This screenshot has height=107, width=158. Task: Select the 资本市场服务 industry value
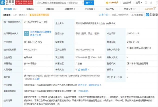(30, 63)
